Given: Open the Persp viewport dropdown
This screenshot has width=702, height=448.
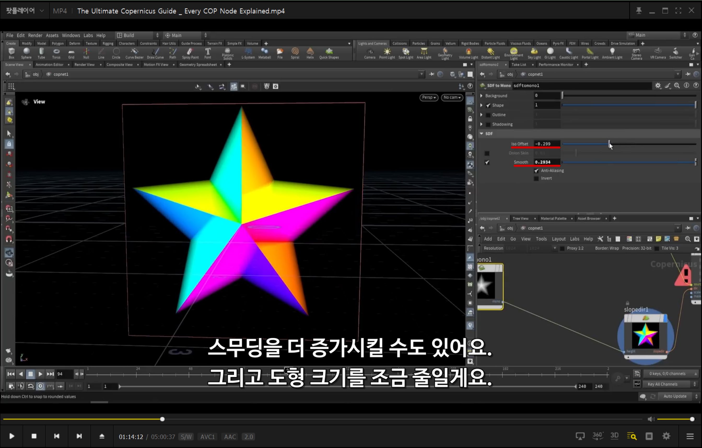Looking at the screenshot, I should tap(429, 98).
